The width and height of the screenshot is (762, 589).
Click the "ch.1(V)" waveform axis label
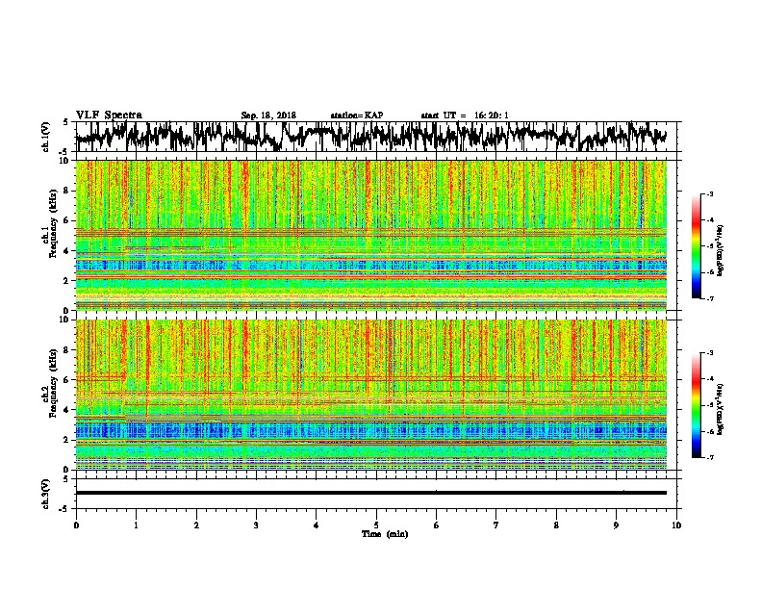click(46, 137)
